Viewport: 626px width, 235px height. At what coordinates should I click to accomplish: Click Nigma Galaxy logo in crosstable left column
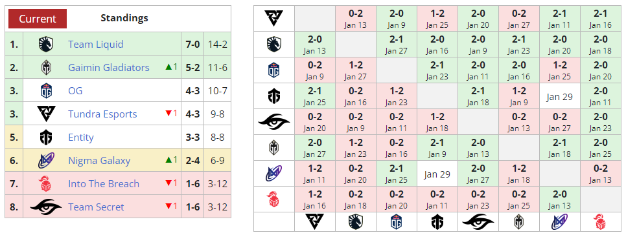click(x=274, y=174)
